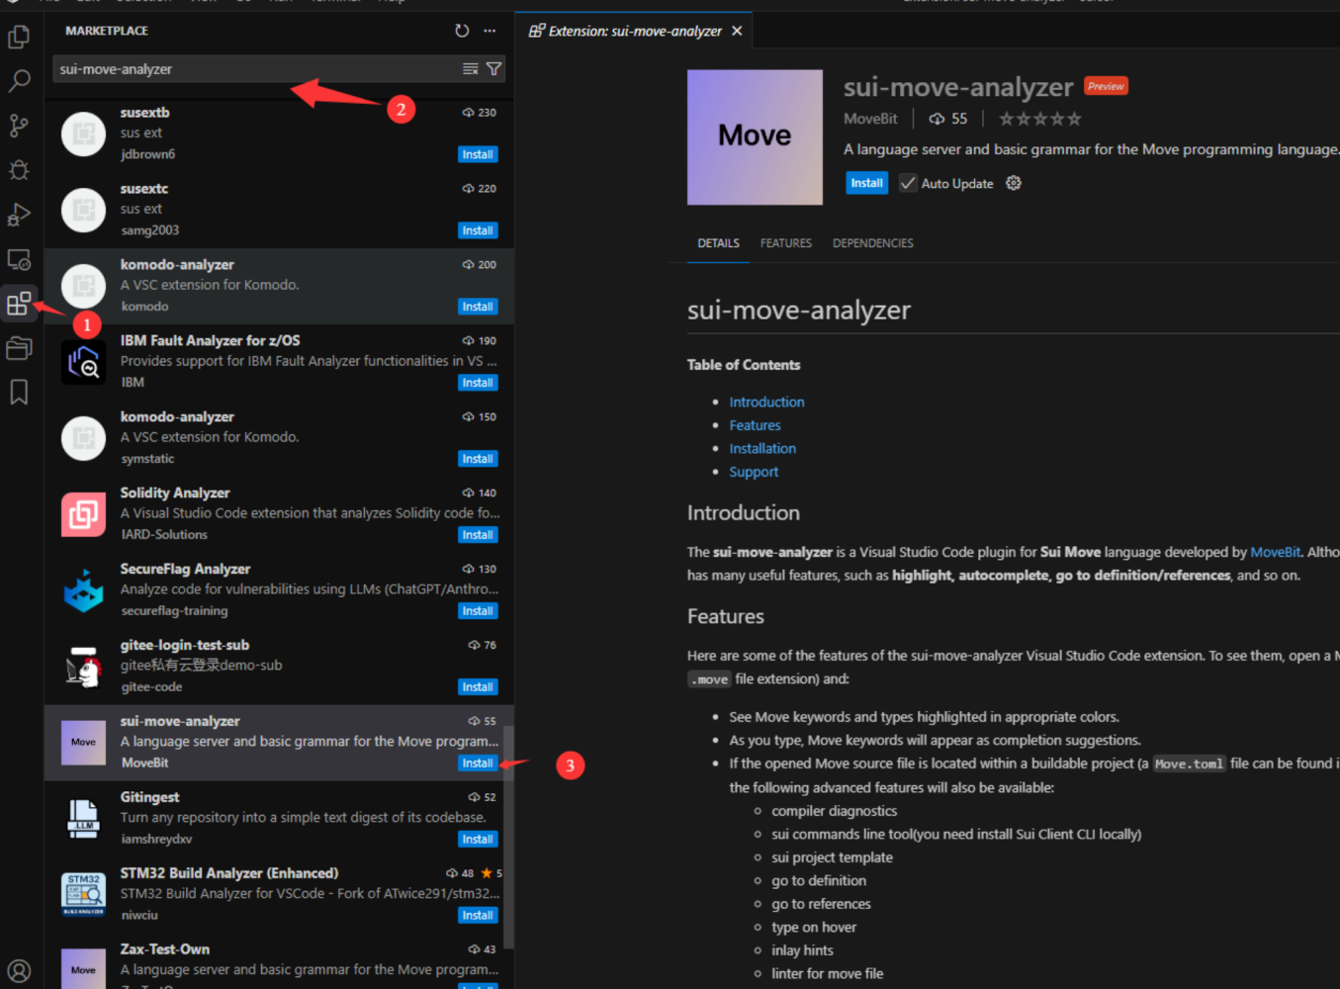1340x989 pixels.
Task: Open the Bookmarks view in activity bar
Action: click(19, 393)
